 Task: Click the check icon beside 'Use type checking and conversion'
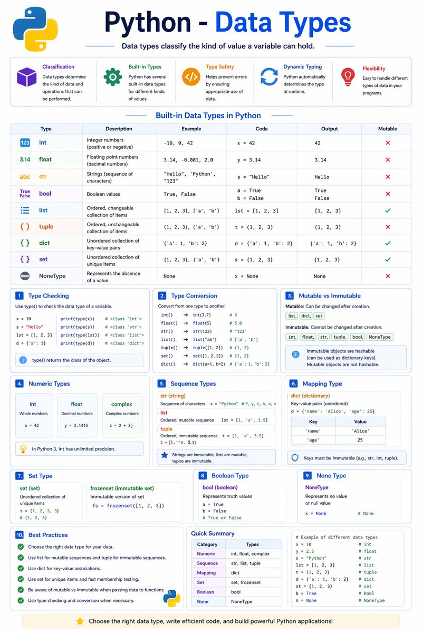(21, 600)
